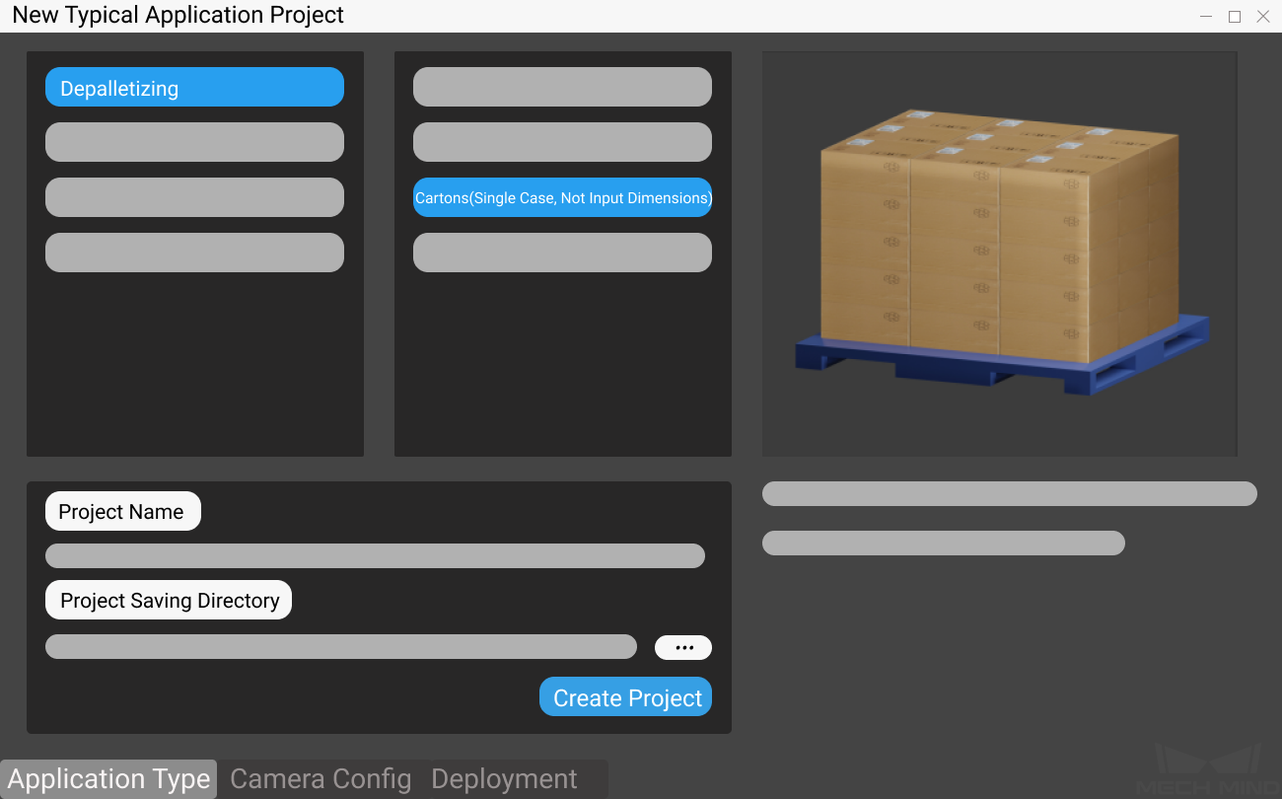Image resolution: width=1282 pixels, height=799 pixels.
Task: Minimize the New Typical Application Project window
Action: [1205, 16]
